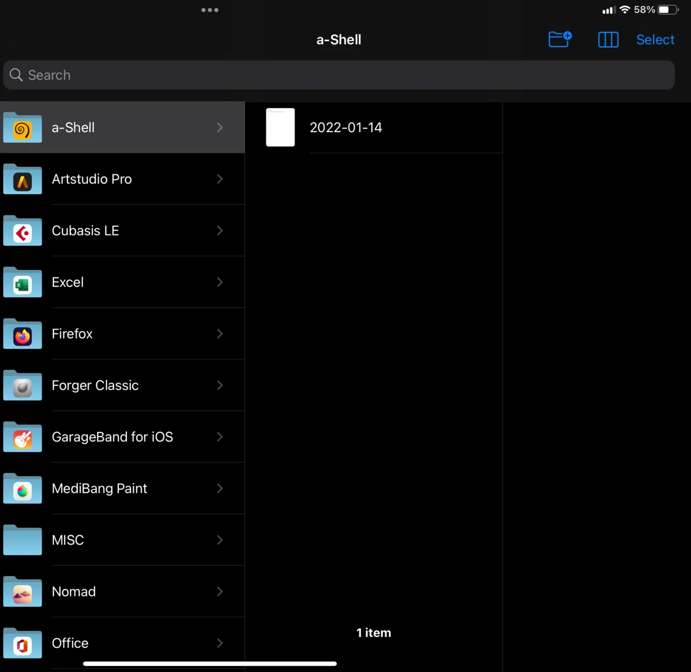691x672 pixels.
Task: Tap the Select button
Action: (x=655, y=39)
